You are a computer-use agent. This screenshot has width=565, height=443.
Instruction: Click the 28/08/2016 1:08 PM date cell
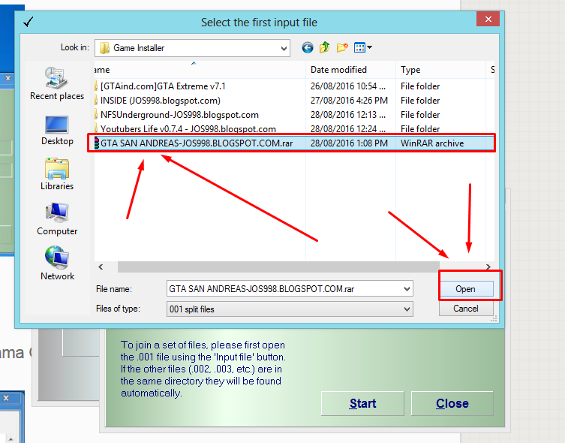pyautogui.click(x=349, y=143)
